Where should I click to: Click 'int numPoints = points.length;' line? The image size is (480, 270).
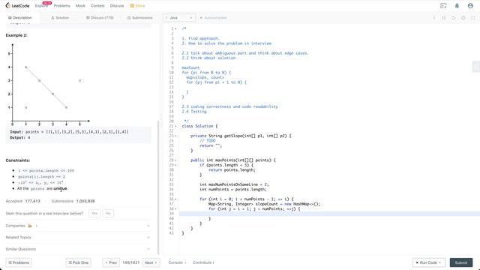click(x=233, y=190)
